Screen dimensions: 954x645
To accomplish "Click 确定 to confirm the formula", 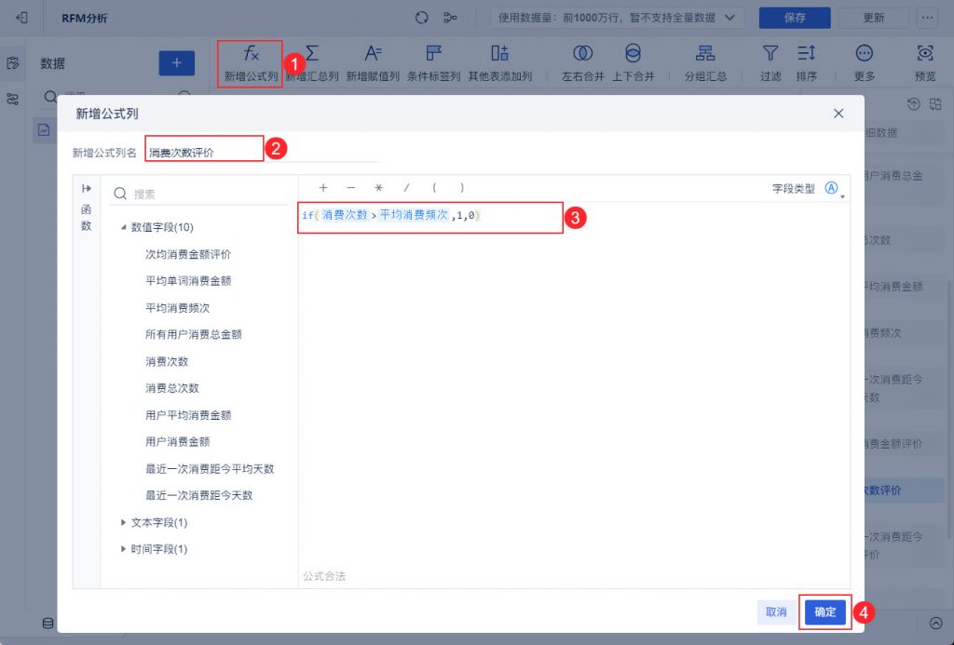I will [x=825, y=612].
